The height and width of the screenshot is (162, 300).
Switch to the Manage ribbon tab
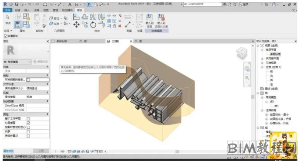pyautogui.click(x=55, y=10)
